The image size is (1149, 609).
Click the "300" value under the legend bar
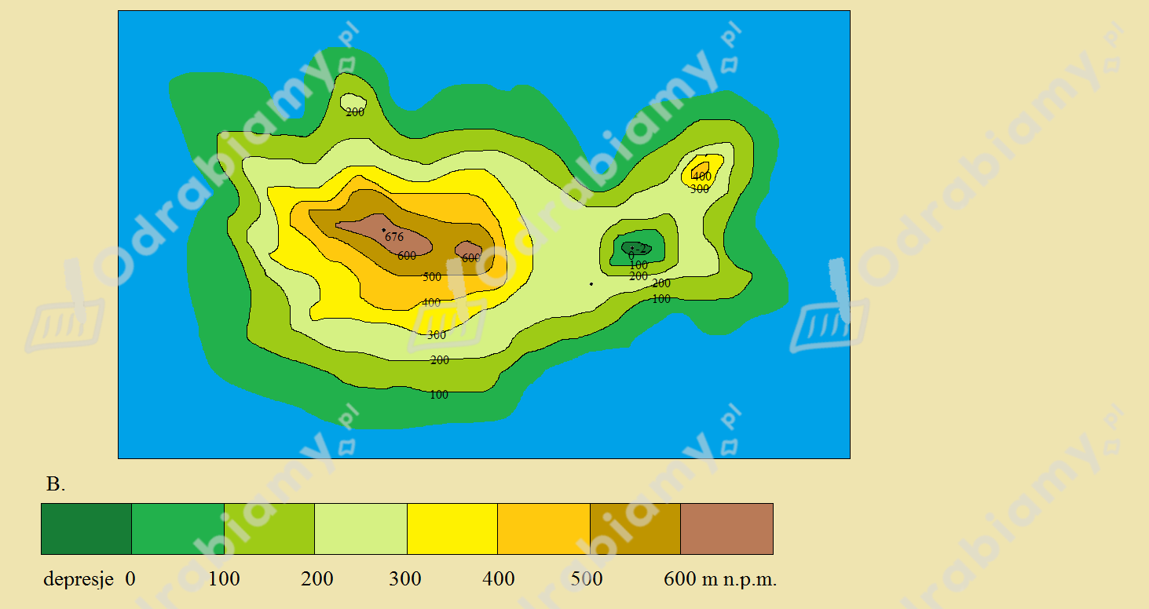405,579
